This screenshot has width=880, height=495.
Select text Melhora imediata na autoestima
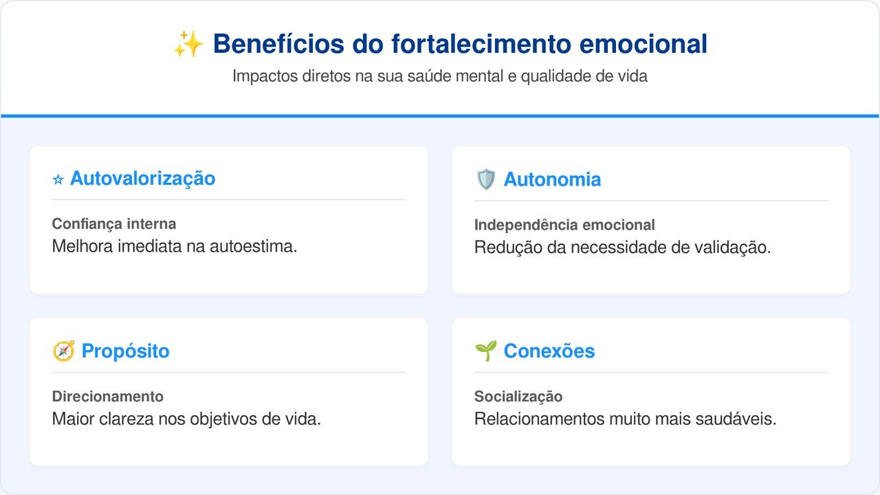coord(175,246)
